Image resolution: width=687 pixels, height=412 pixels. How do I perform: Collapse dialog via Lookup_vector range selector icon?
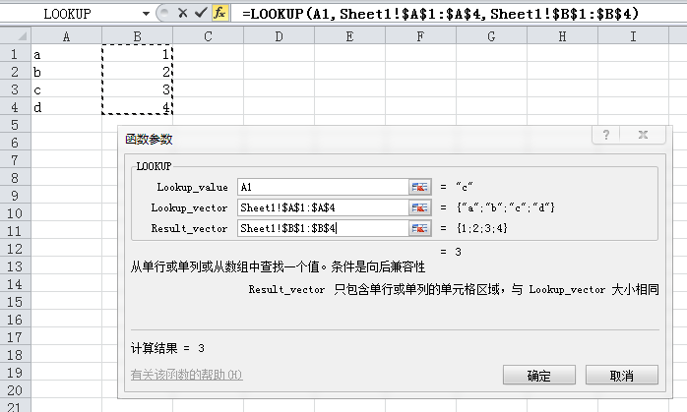point(419,207)
